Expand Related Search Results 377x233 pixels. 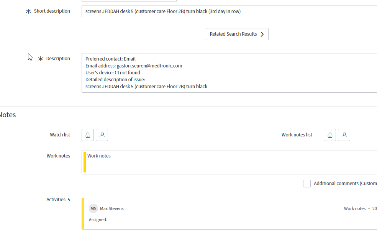[237, 34]
